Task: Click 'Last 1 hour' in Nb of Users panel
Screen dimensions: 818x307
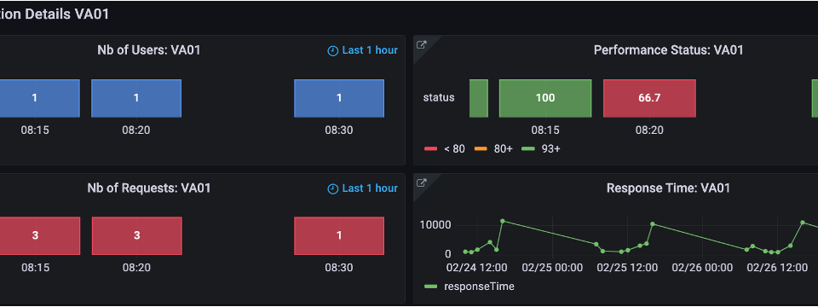Action: pyautogui.click(x=370, y=50)
